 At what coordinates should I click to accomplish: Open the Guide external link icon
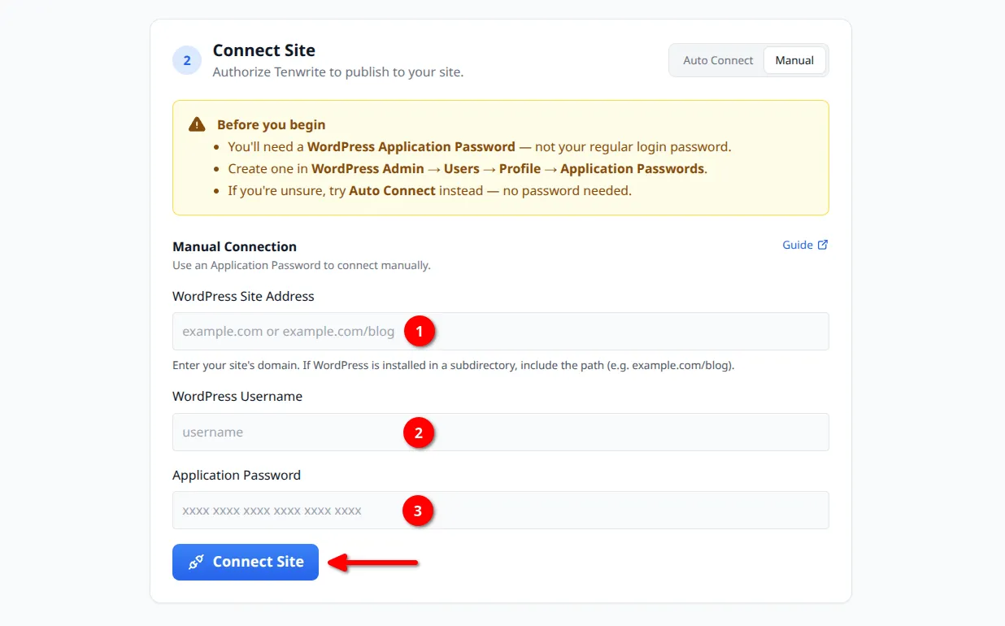pyautogui.click(x=824, y=244)
